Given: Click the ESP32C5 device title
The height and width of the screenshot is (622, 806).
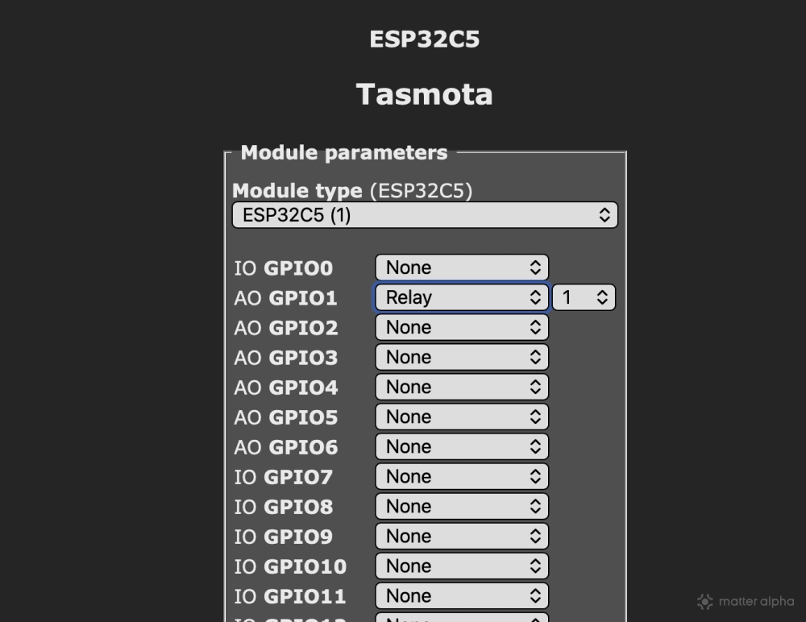Looking at the screenshot, I should click(x=425, y=39).
